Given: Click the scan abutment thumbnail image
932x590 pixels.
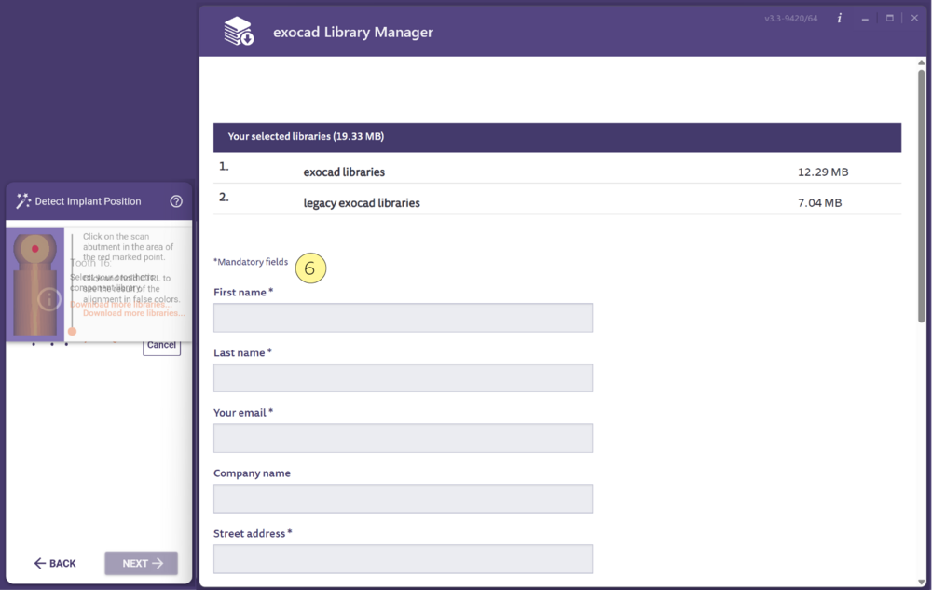Looking at the screenshot, I should 35,284.
